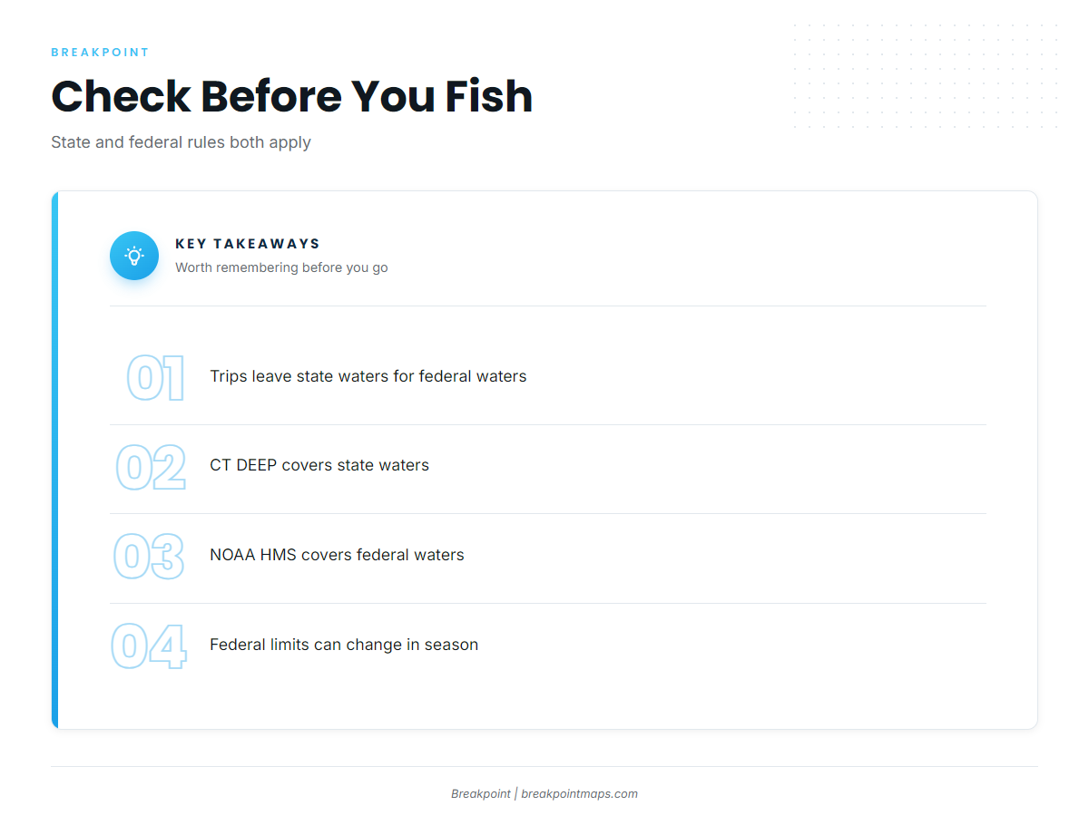This screenshot has width=1089, height=825.
Task: Select Federal limits can change in season
Action: coord(344,645)
